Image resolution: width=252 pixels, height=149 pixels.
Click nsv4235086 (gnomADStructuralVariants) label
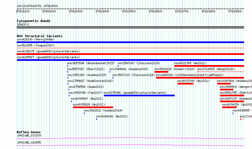135,93
